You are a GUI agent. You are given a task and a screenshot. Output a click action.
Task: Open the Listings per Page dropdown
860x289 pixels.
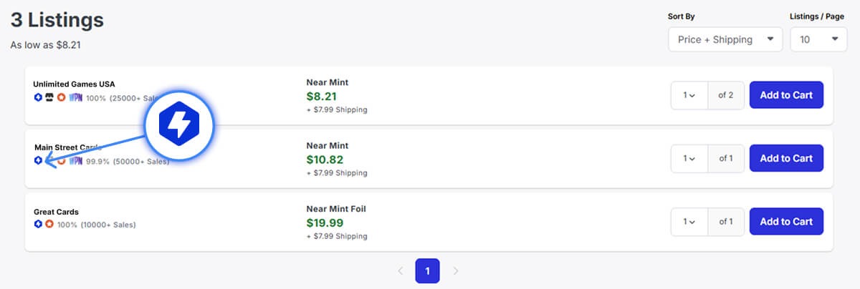click(818, 39)
